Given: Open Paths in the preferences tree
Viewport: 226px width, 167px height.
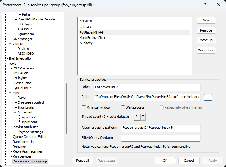Looking at the screenshot, I should pyautogui.click(x=26, y=14).
